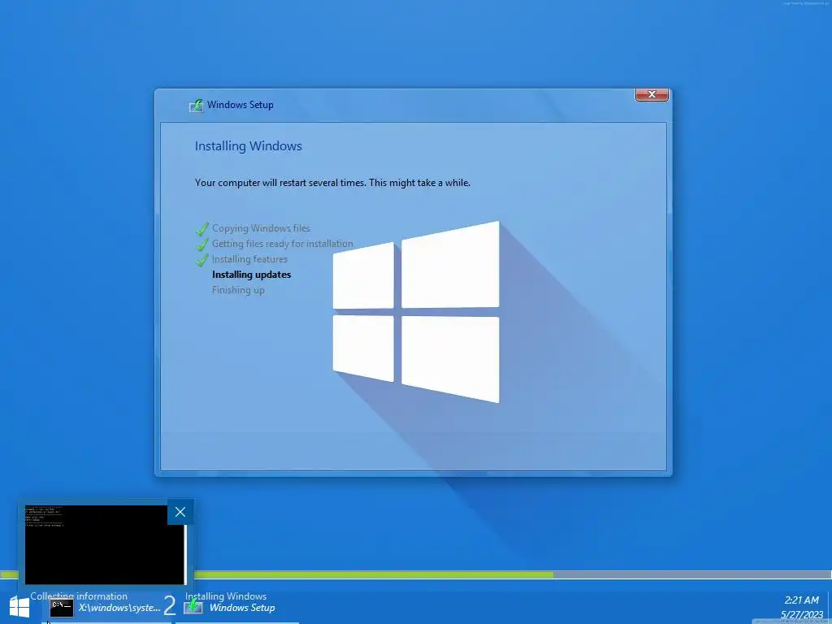Close the Windows Setup dialog
Viewport: 832px width, 624px height.
[652, 94]
